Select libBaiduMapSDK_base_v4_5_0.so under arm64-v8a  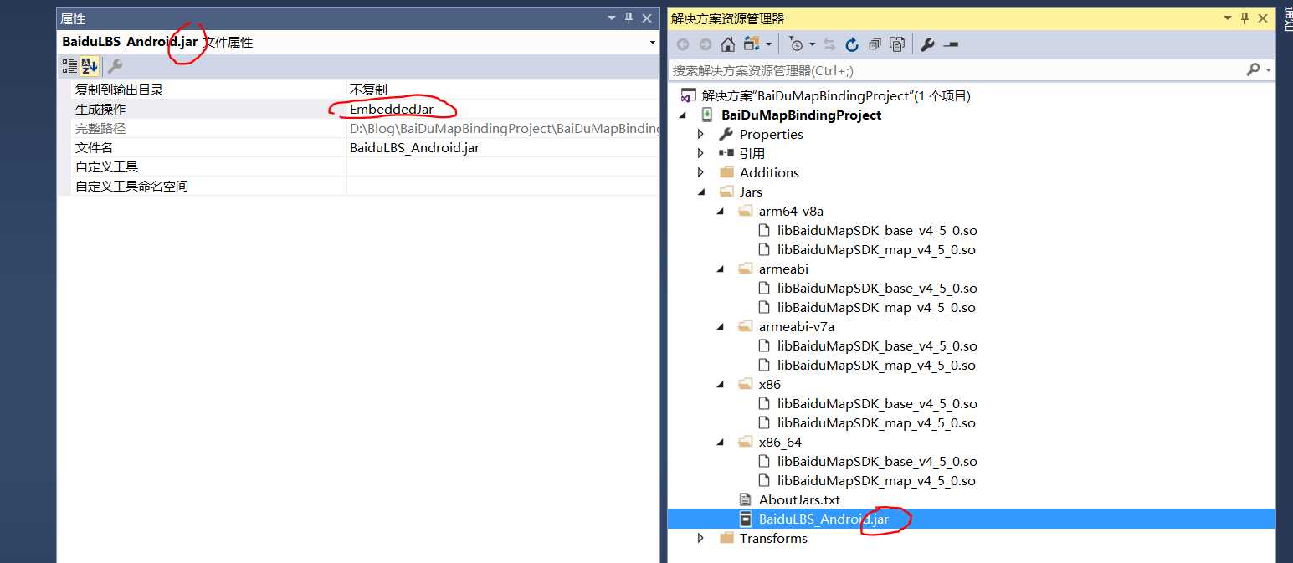877,230
